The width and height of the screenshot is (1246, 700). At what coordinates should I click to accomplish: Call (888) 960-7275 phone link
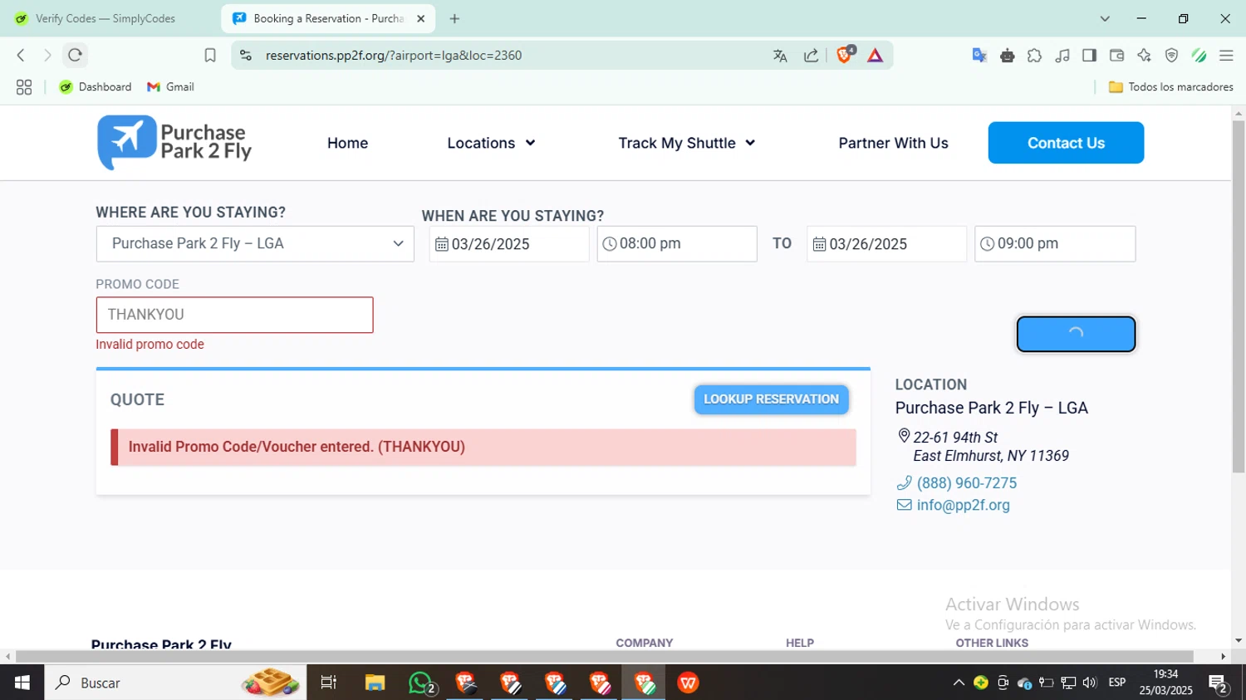click(967, 482)
